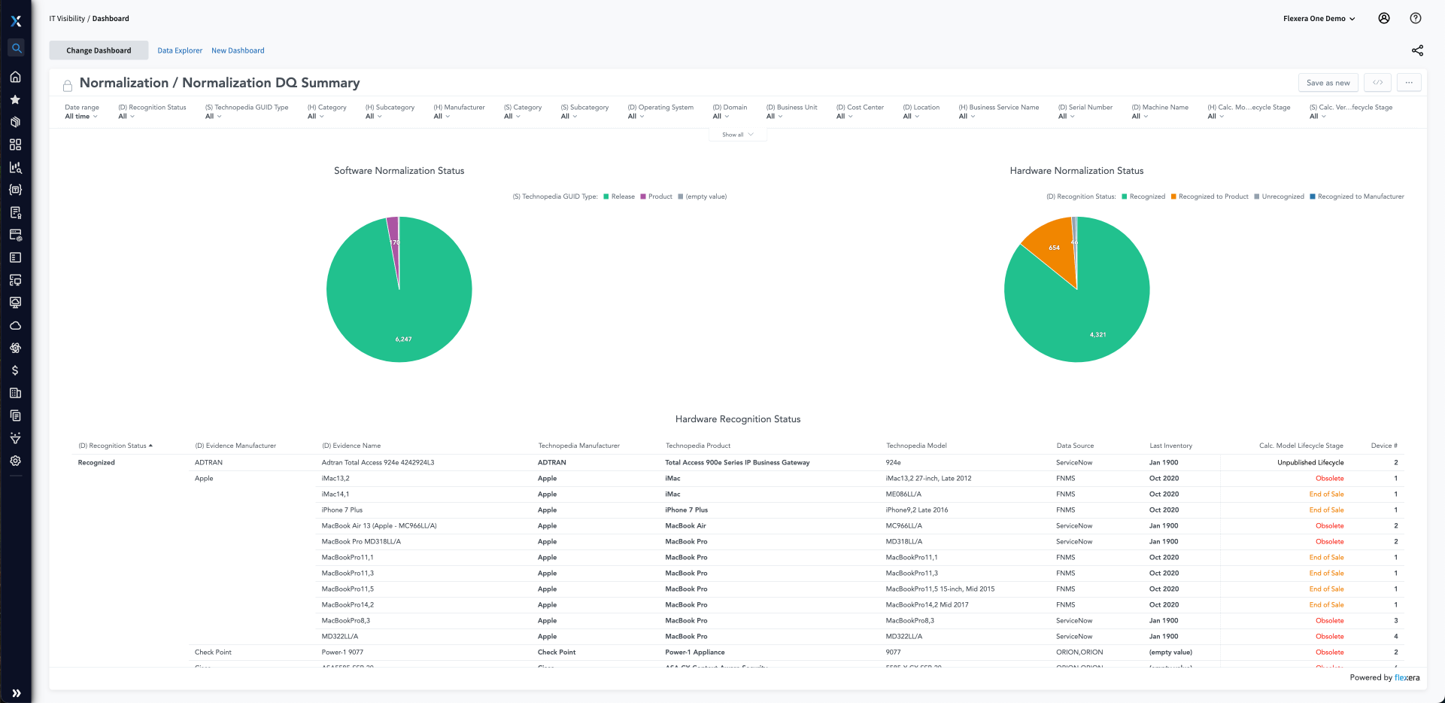The height and width of the screenshot is (703, 1445).
Task: Toggle Recognized to Manufacturer legend entry
Action: tap(1357, 196)
